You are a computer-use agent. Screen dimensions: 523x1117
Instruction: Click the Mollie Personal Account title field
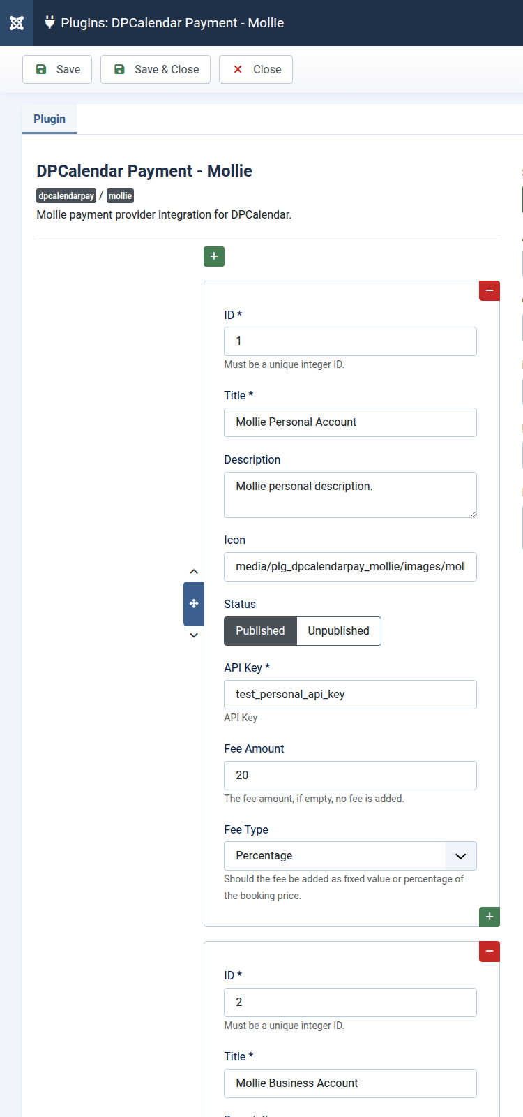pos(350,422)
